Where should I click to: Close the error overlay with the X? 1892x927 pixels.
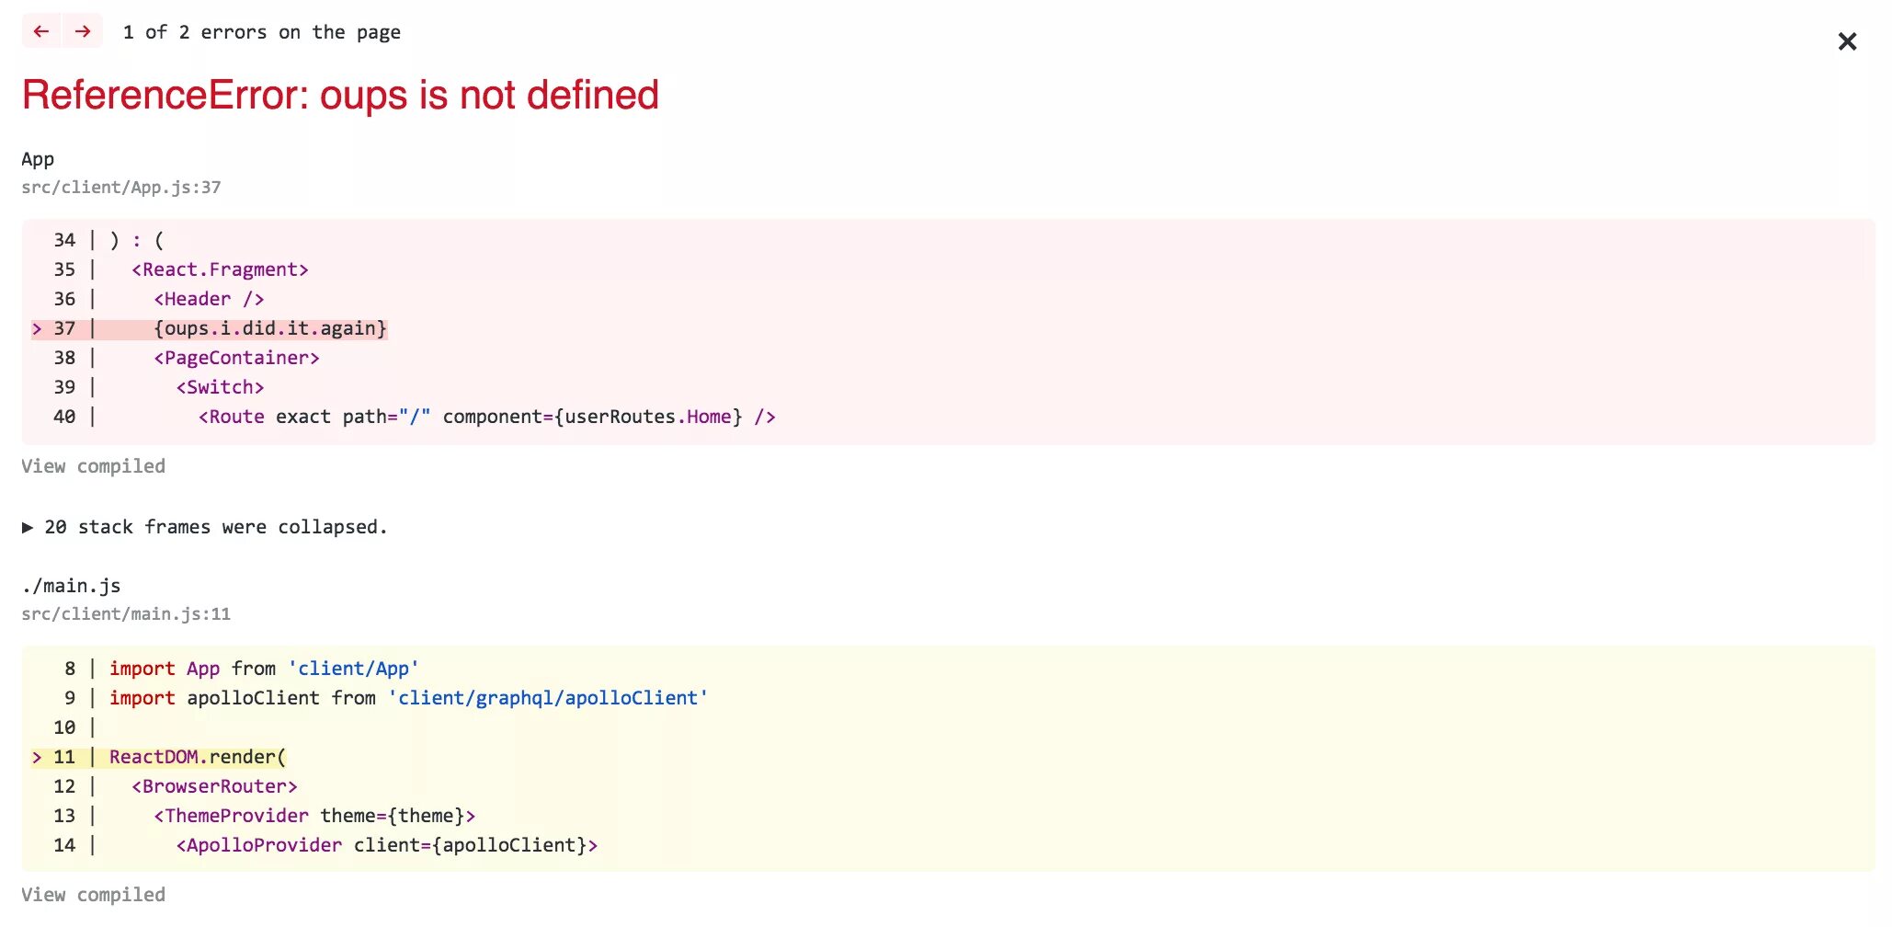pos(1847,41)
